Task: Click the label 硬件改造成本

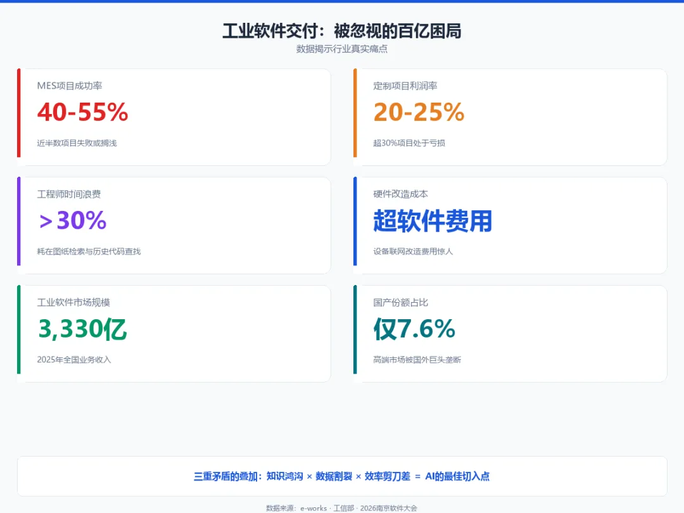Action: tap(400, 194)
